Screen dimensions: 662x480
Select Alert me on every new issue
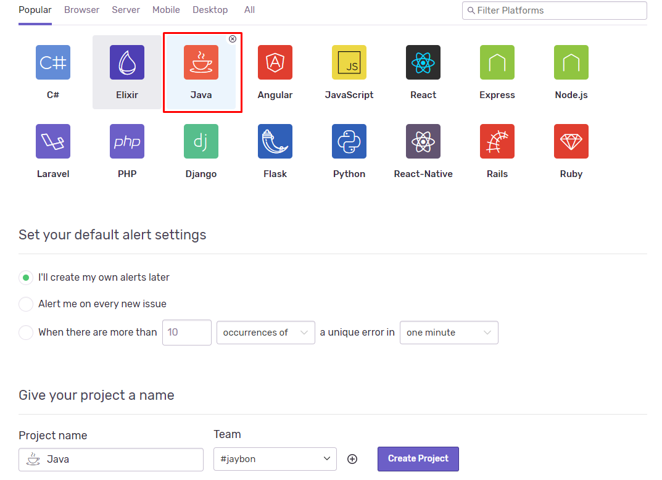(x=26, y=304)
